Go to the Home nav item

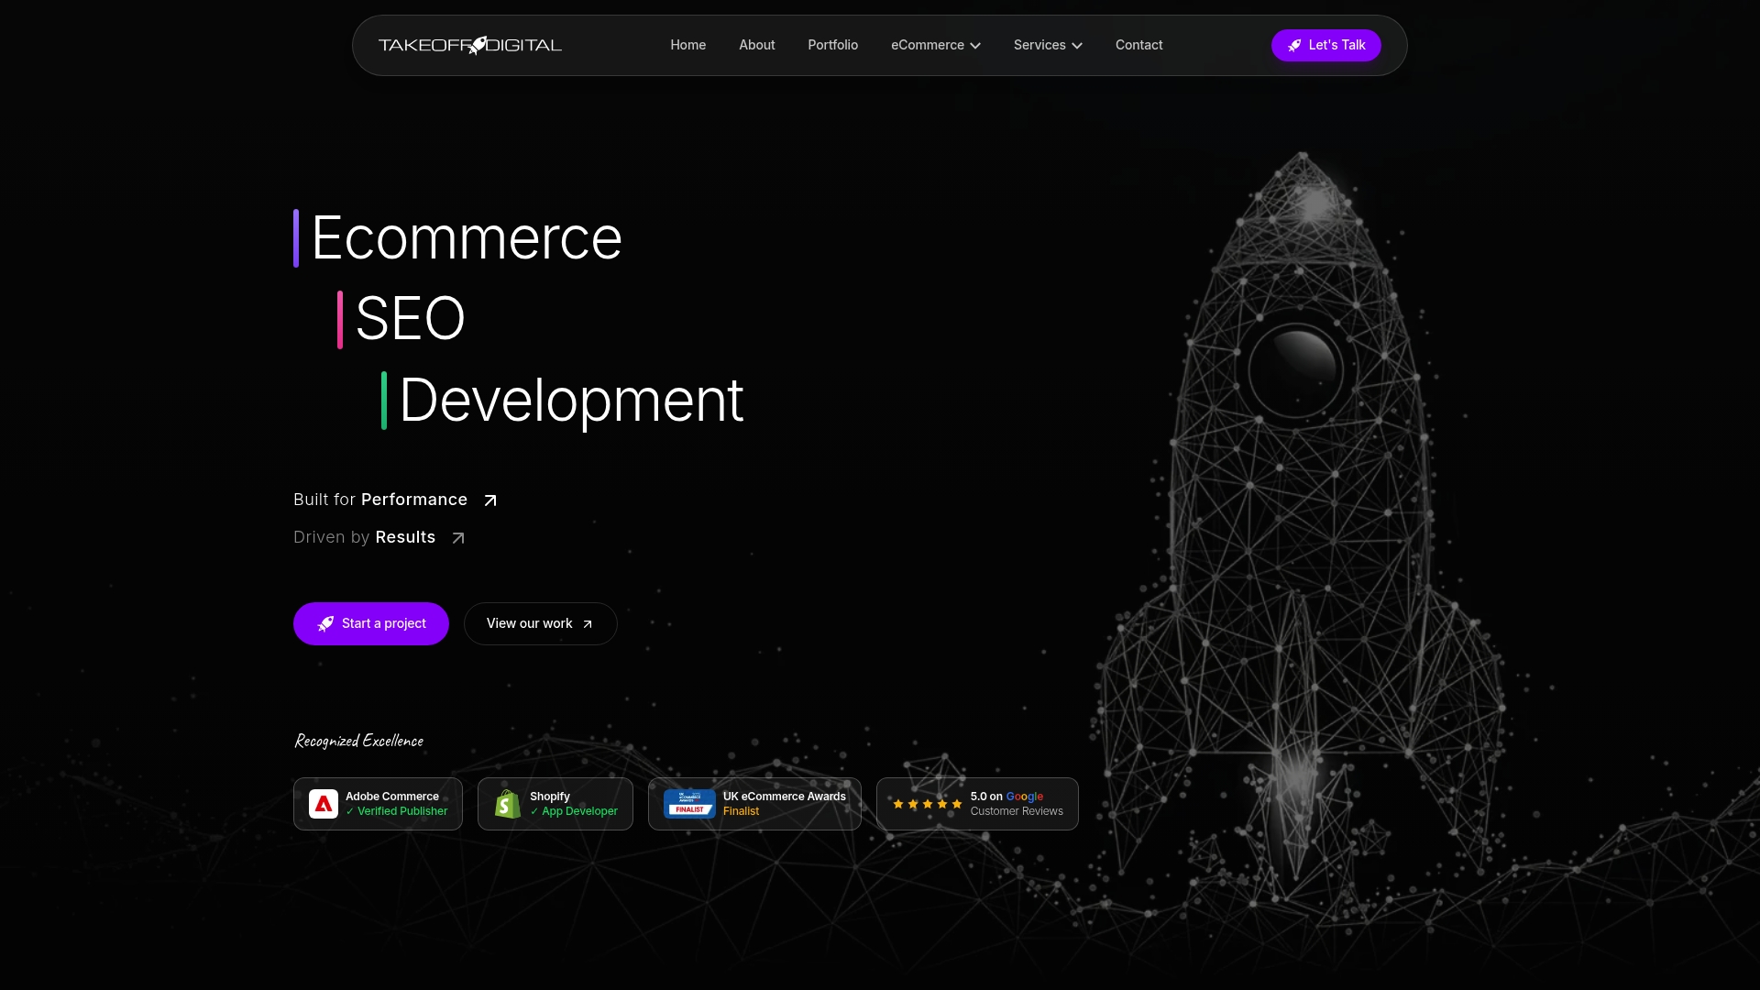tap(688, 45)
